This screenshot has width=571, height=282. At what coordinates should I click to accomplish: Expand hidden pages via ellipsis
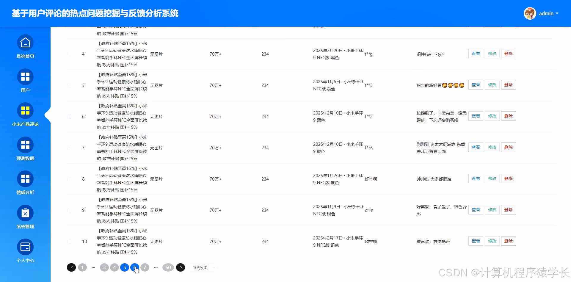tap(93, 267)
